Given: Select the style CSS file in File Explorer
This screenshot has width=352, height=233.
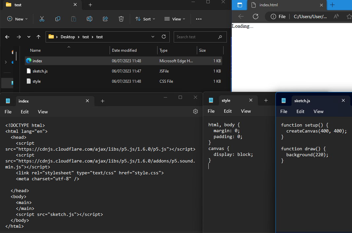Looking at the screenshot, I should pyautogui.click(x=123, y=81).
